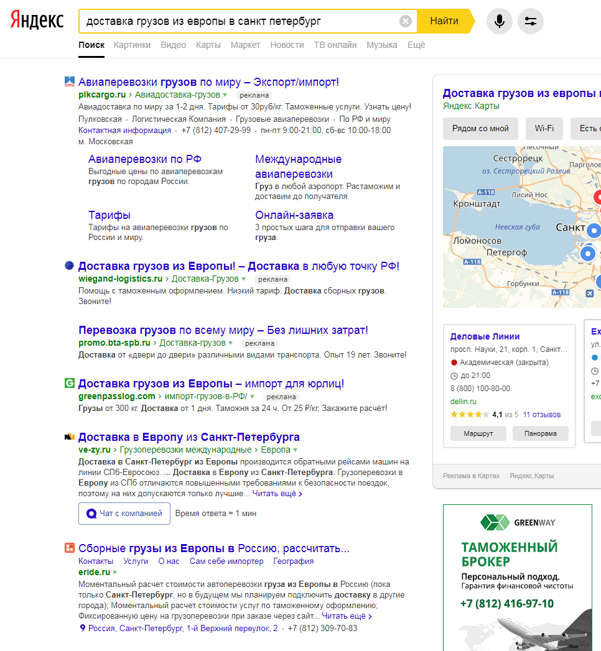Image resolution: width=601 pixels, height=651 pixels.
Task: Open 11 отзывов reviews link
Action: [x=542, y=414]
